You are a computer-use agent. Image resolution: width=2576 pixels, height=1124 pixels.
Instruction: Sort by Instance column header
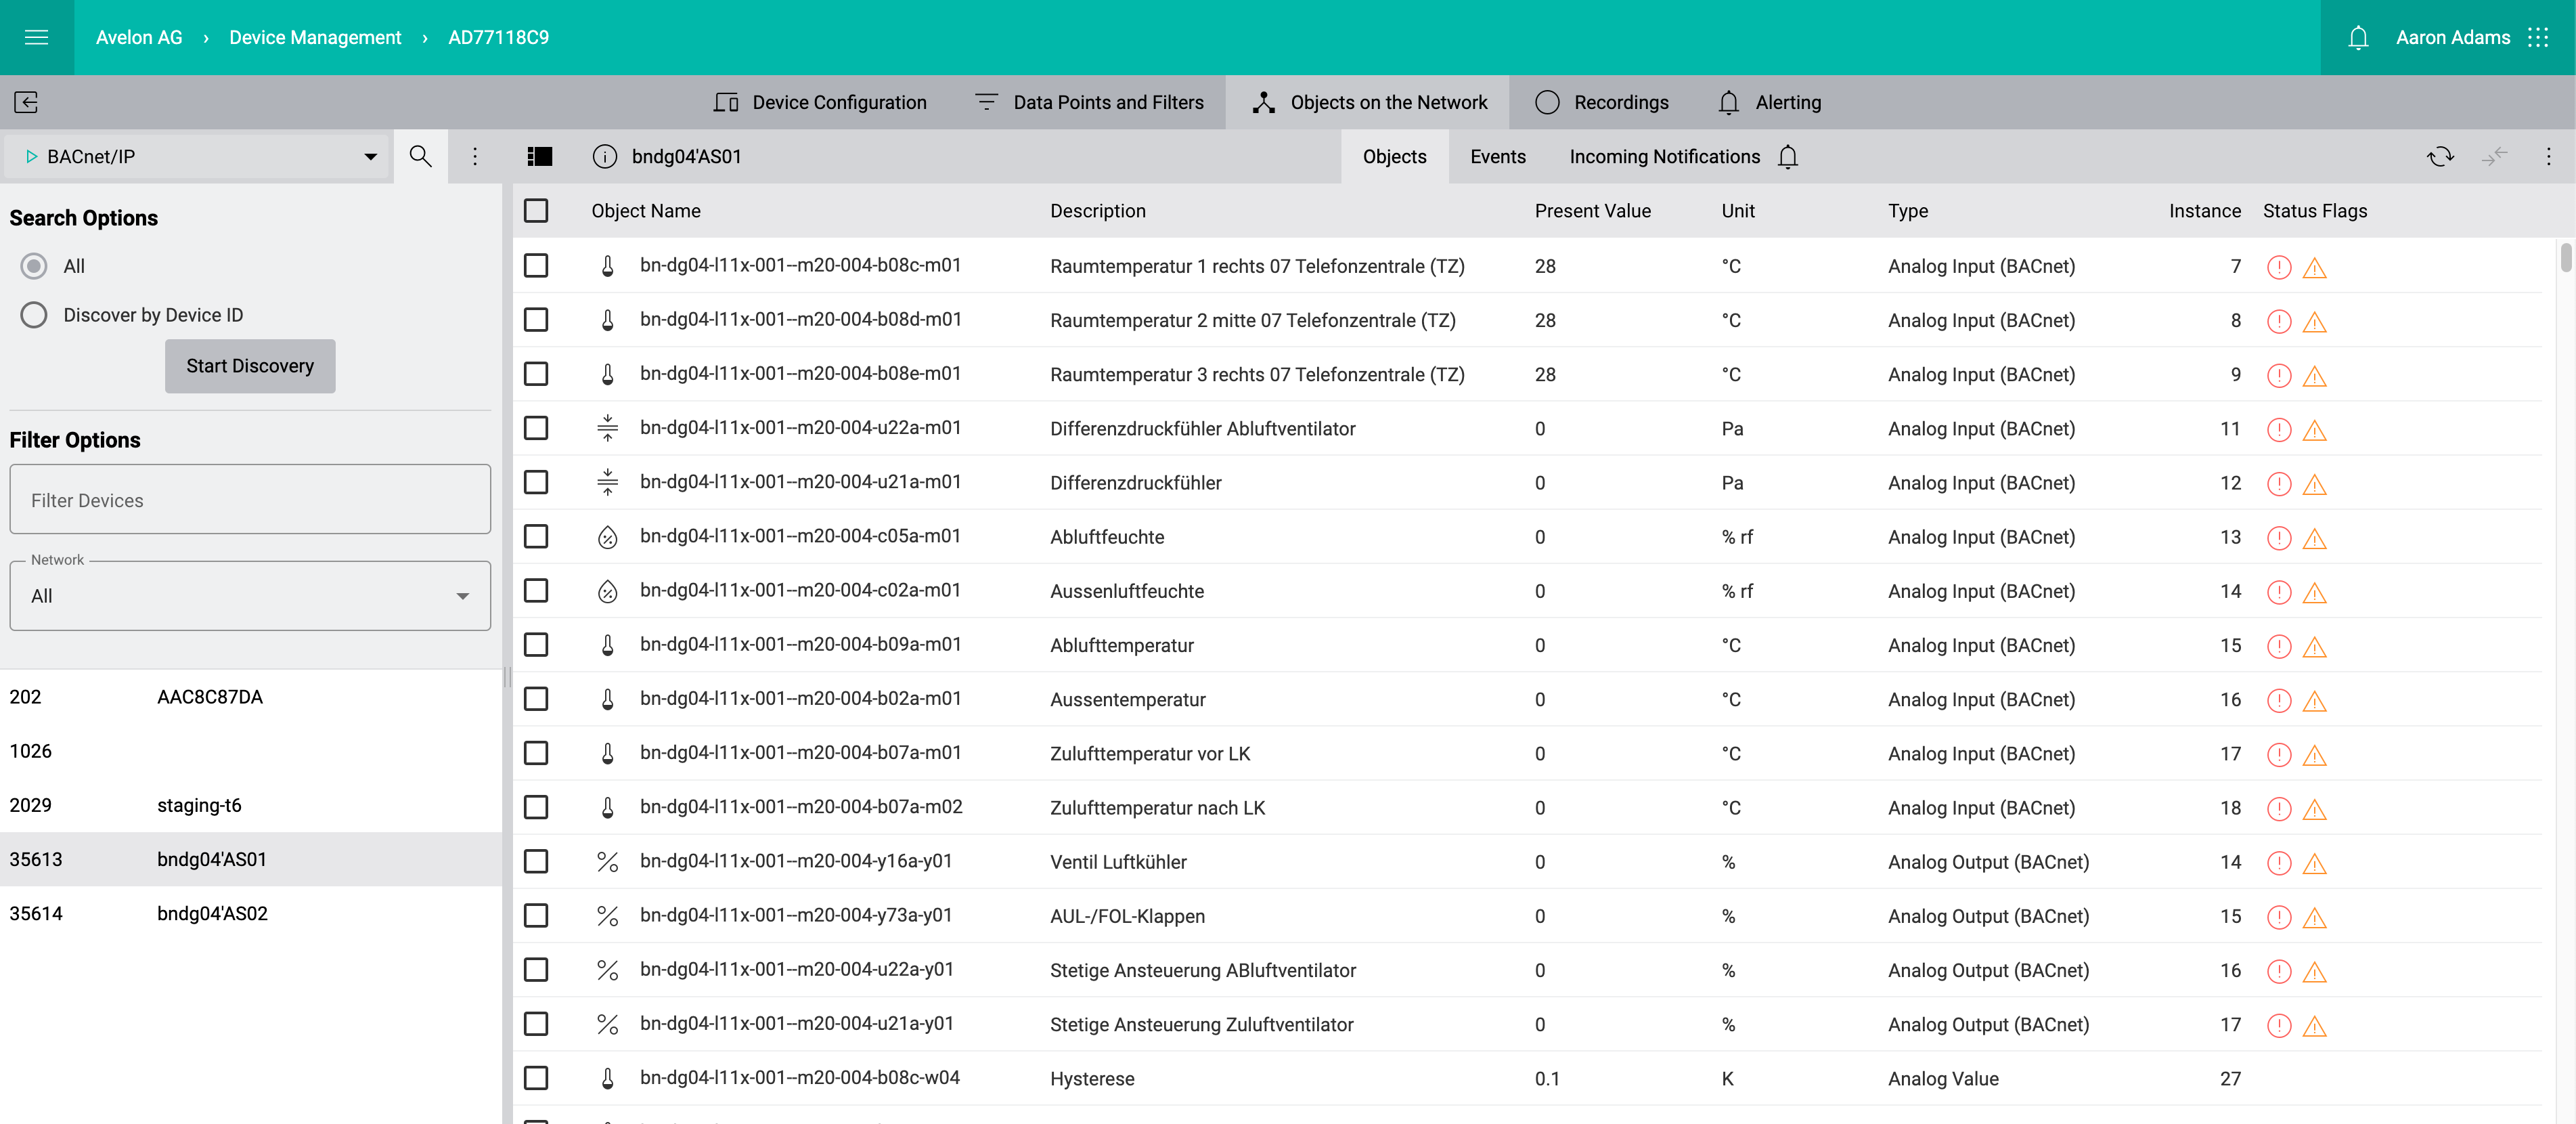tap(2204, 211)
